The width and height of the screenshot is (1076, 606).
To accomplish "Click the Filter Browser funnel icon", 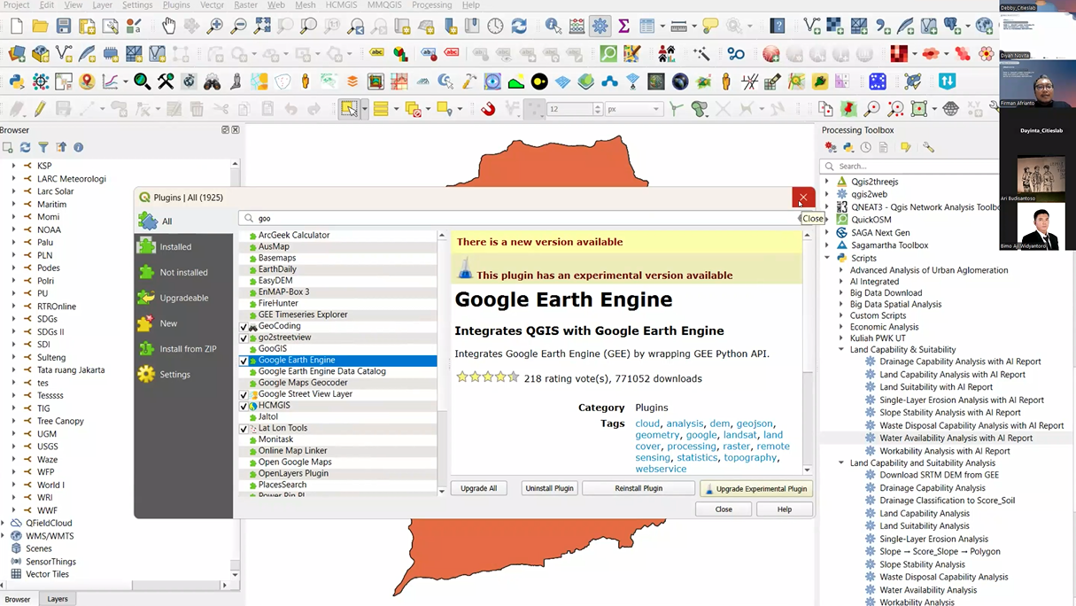I will [43, 147].
